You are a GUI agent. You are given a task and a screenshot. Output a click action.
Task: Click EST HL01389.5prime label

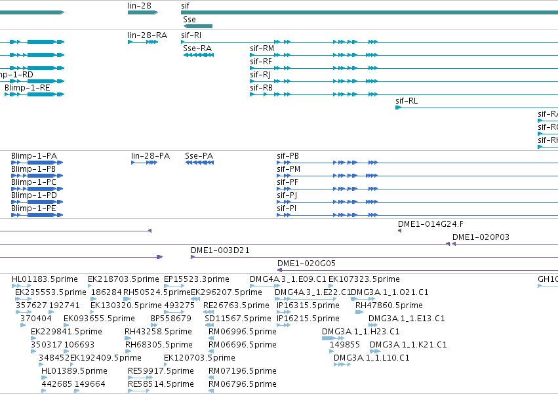coord(74,371)
